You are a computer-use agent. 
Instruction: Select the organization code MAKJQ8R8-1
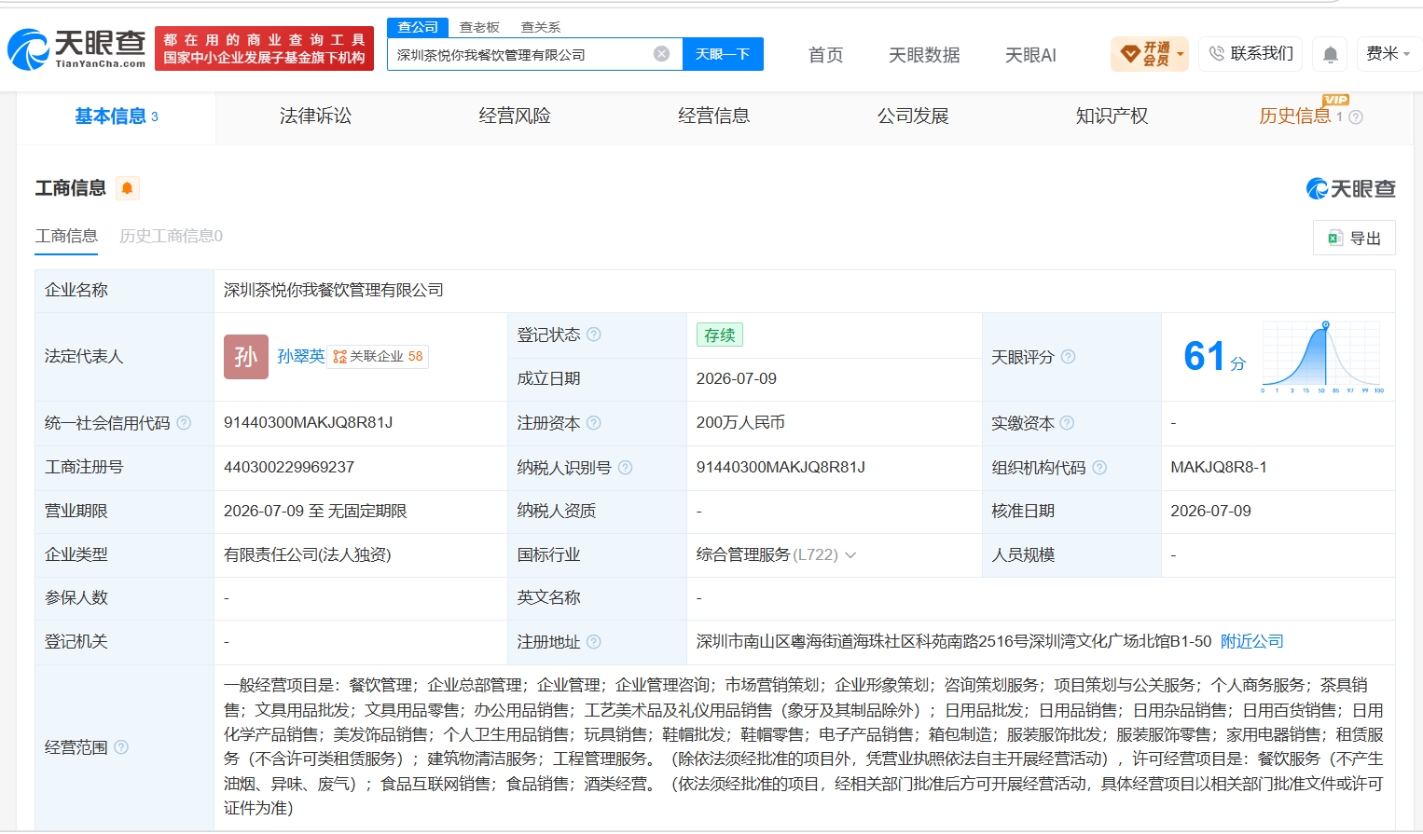coord(1219,467)
